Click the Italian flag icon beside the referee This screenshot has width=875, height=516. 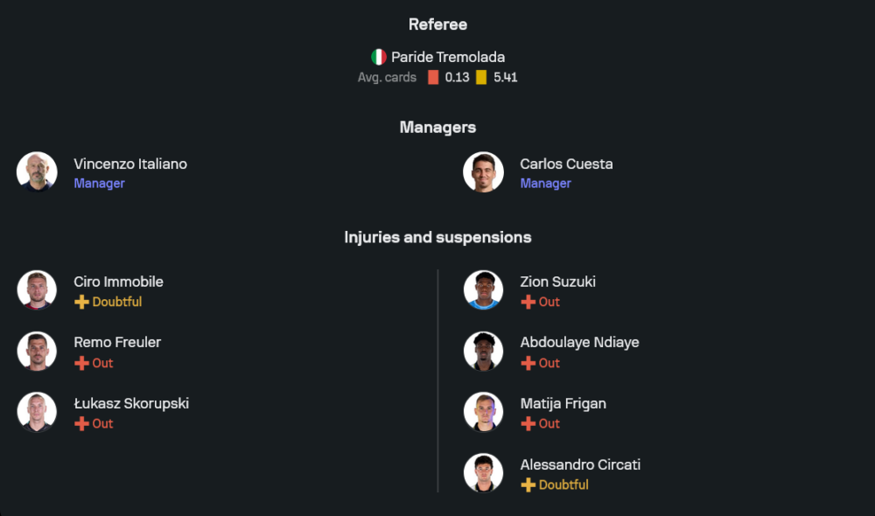coord(379,57)
